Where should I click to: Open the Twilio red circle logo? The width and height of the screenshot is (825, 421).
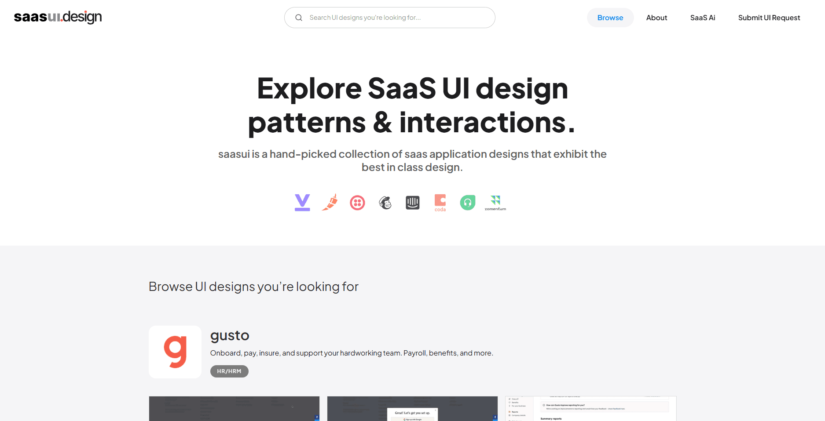pos(357,203)
